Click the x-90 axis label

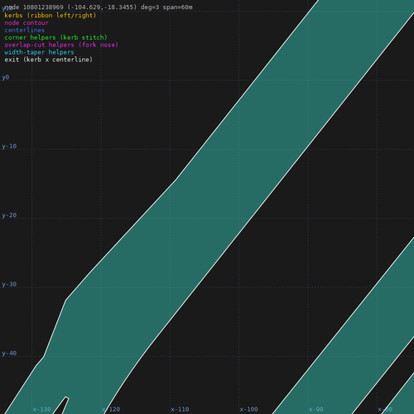[x=316, y=409]
